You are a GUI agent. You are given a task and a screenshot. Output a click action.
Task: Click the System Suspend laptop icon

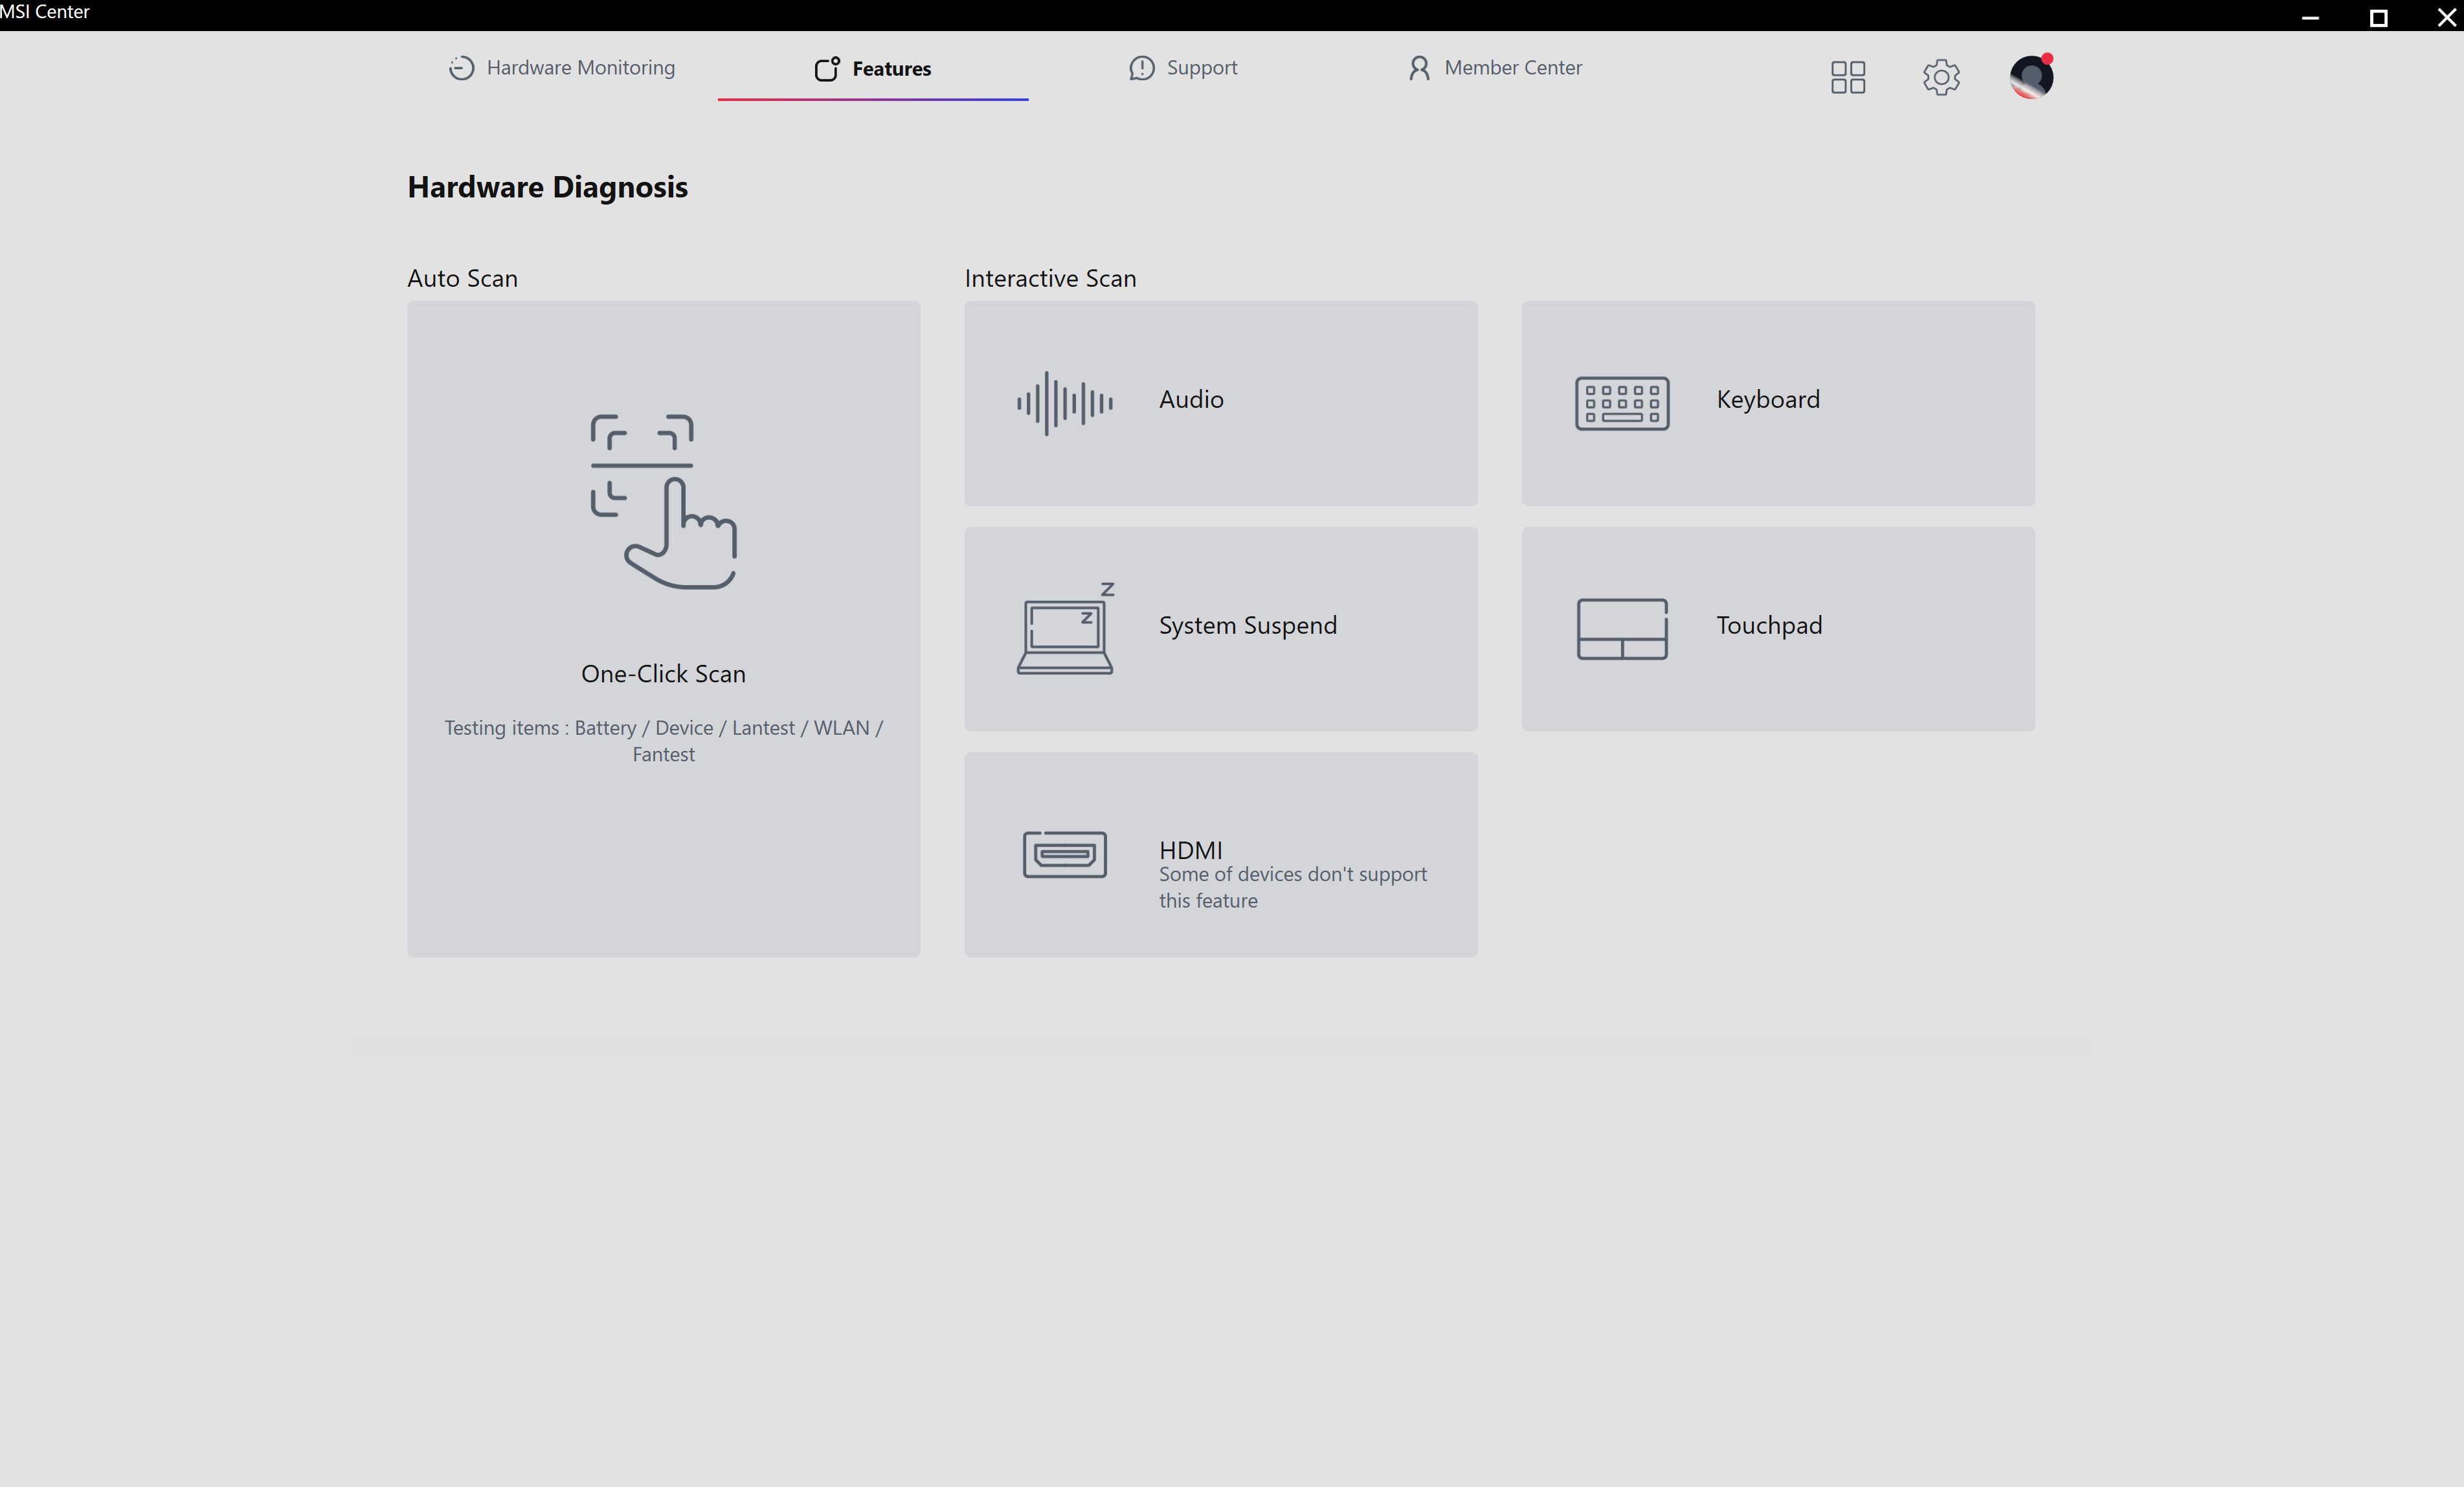(x=1064, y=629)
